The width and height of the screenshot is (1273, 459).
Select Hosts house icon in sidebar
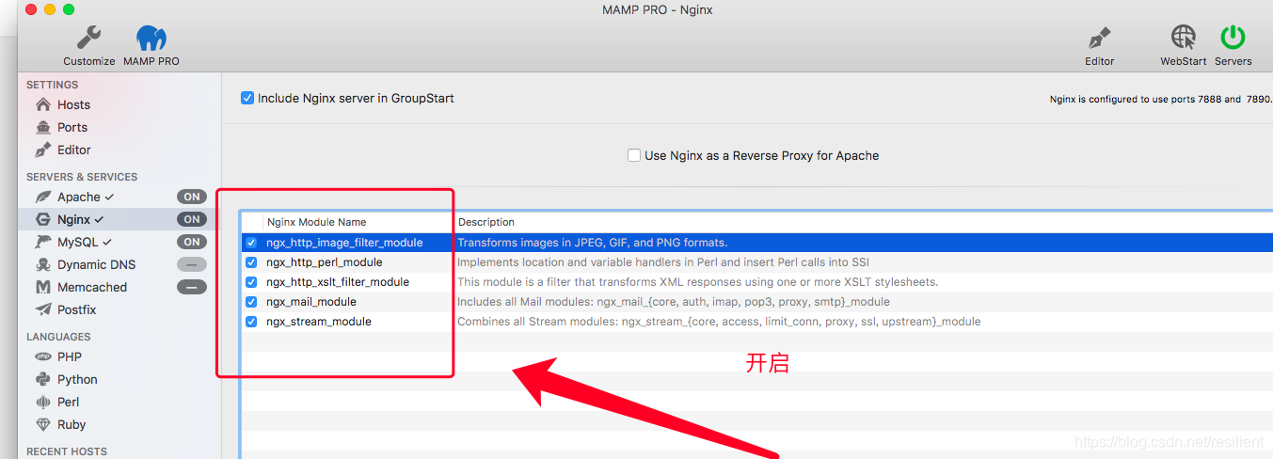43,104
